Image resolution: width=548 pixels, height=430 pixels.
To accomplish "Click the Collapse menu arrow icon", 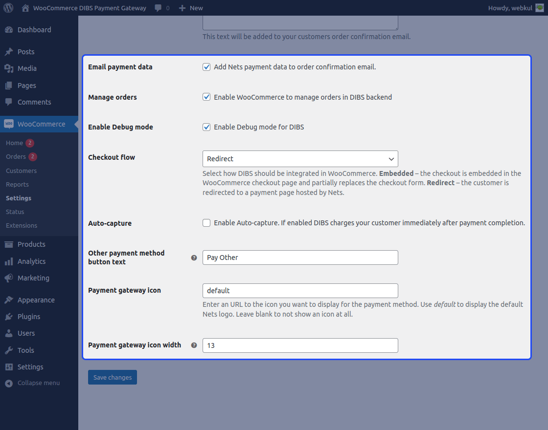I will [9, 383].
